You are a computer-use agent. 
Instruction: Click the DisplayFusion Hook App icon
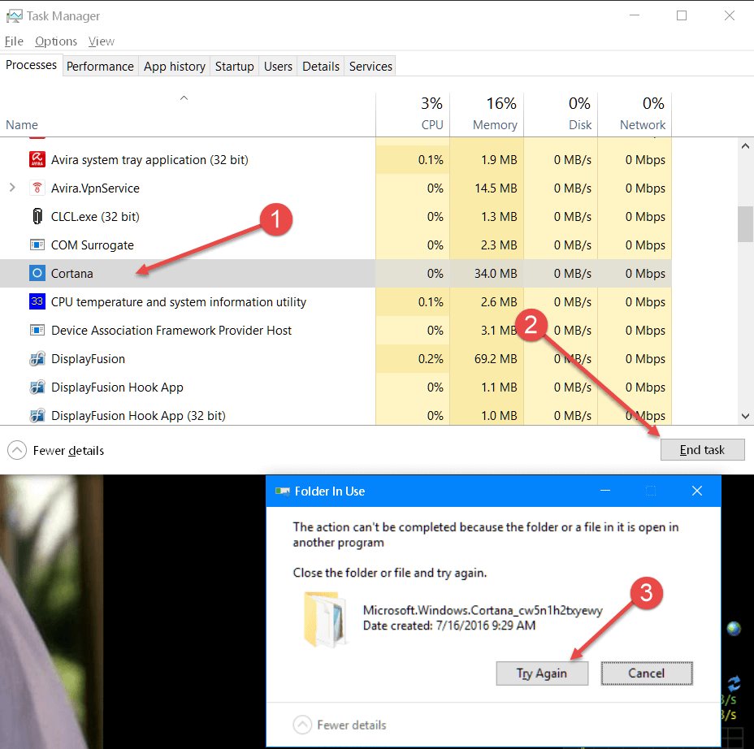pos(37,387)
